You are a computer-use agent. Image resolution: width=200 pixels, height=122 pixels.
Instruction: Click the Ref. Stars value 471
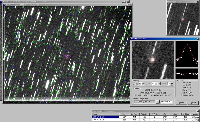click(134, 120)
